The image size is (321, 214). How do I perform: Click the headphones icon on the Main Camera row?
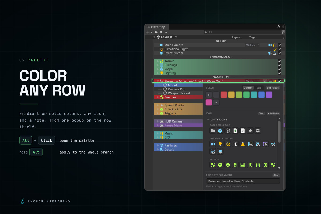pos(274,45)
